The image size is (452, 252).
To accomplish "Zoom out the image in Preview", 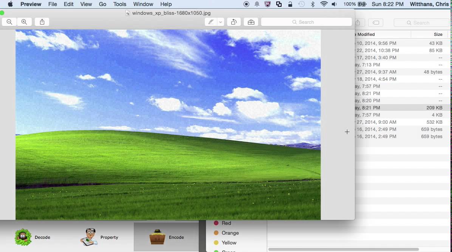I will 9,22.
